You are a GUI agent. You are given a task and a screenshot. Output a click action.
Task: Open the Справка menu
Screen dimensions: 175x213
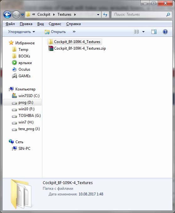[74, 24]
